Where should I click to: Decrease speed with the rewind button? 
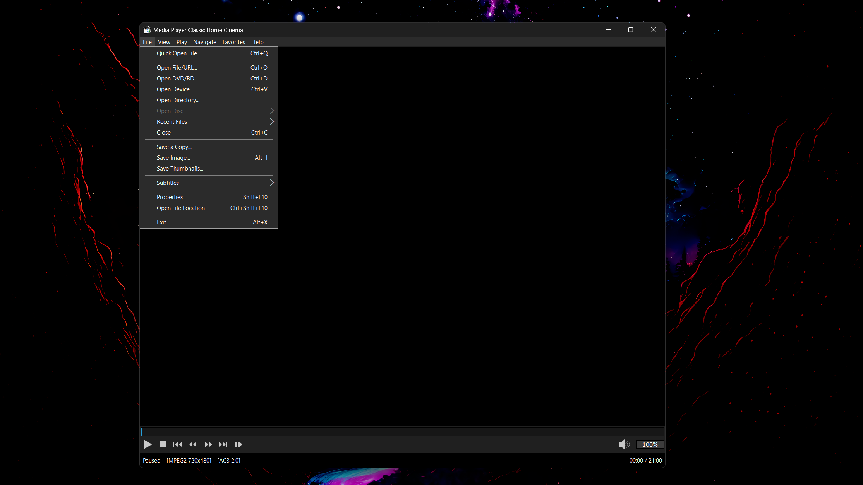coord(193,444)
